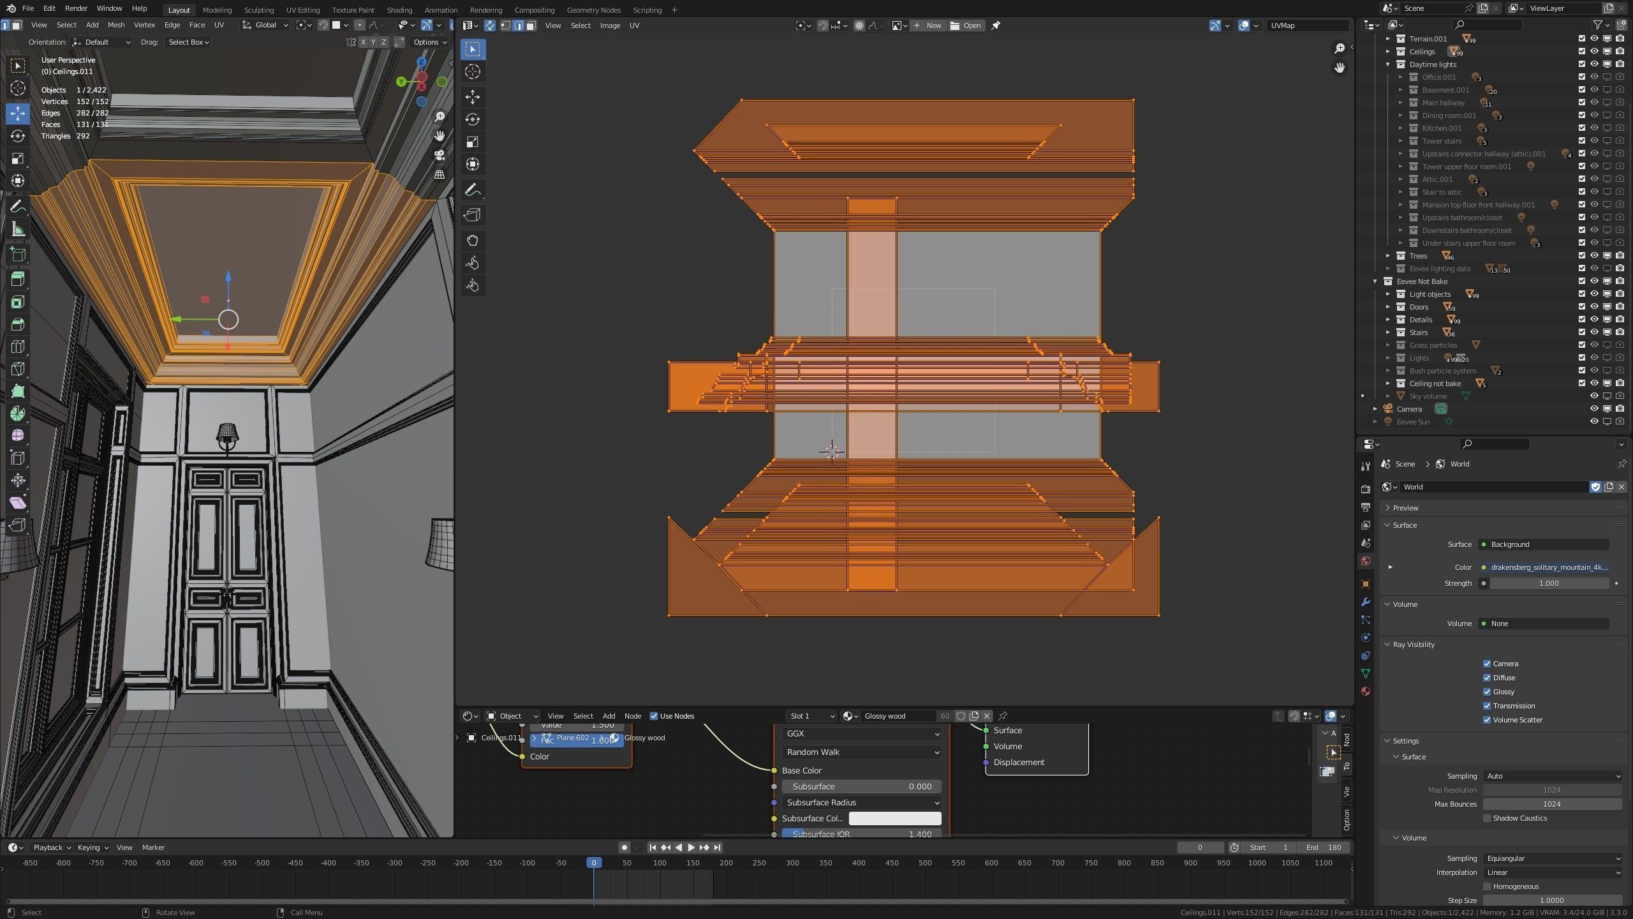Image resolution: width=1633 pixels, height=919 pixels.
Task: Click Open image button in UV editor
Action: coord(966,26)
